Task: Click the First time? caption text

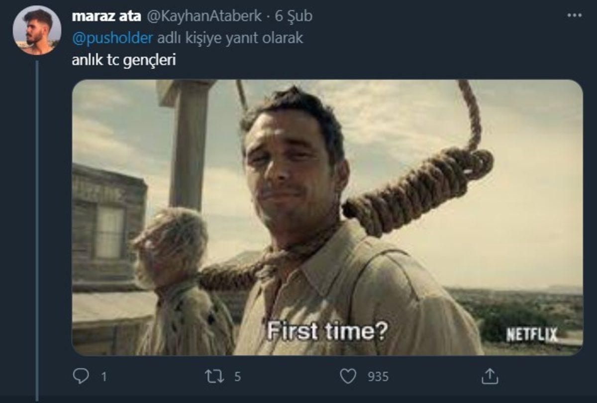Action: point(326,331)
